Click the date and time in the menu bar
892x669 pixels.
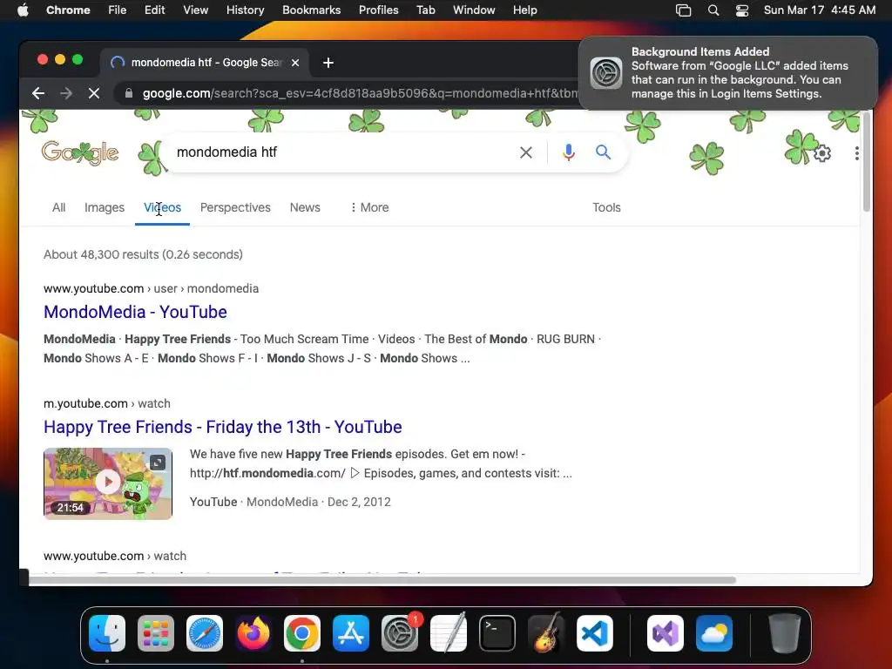819,10
